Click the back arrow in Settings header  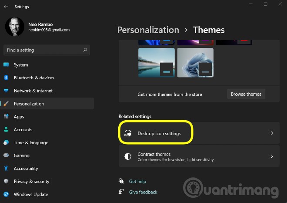pos(6,7)
